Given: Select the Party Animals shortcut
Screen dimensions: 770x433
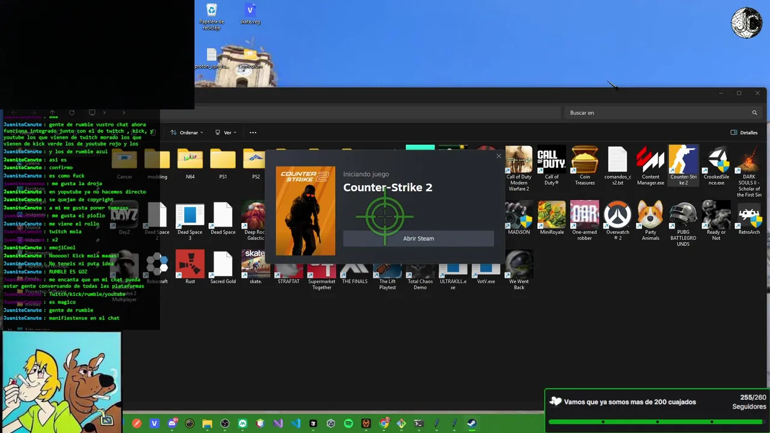Looking at the screenshot, I should click(650, 221).
